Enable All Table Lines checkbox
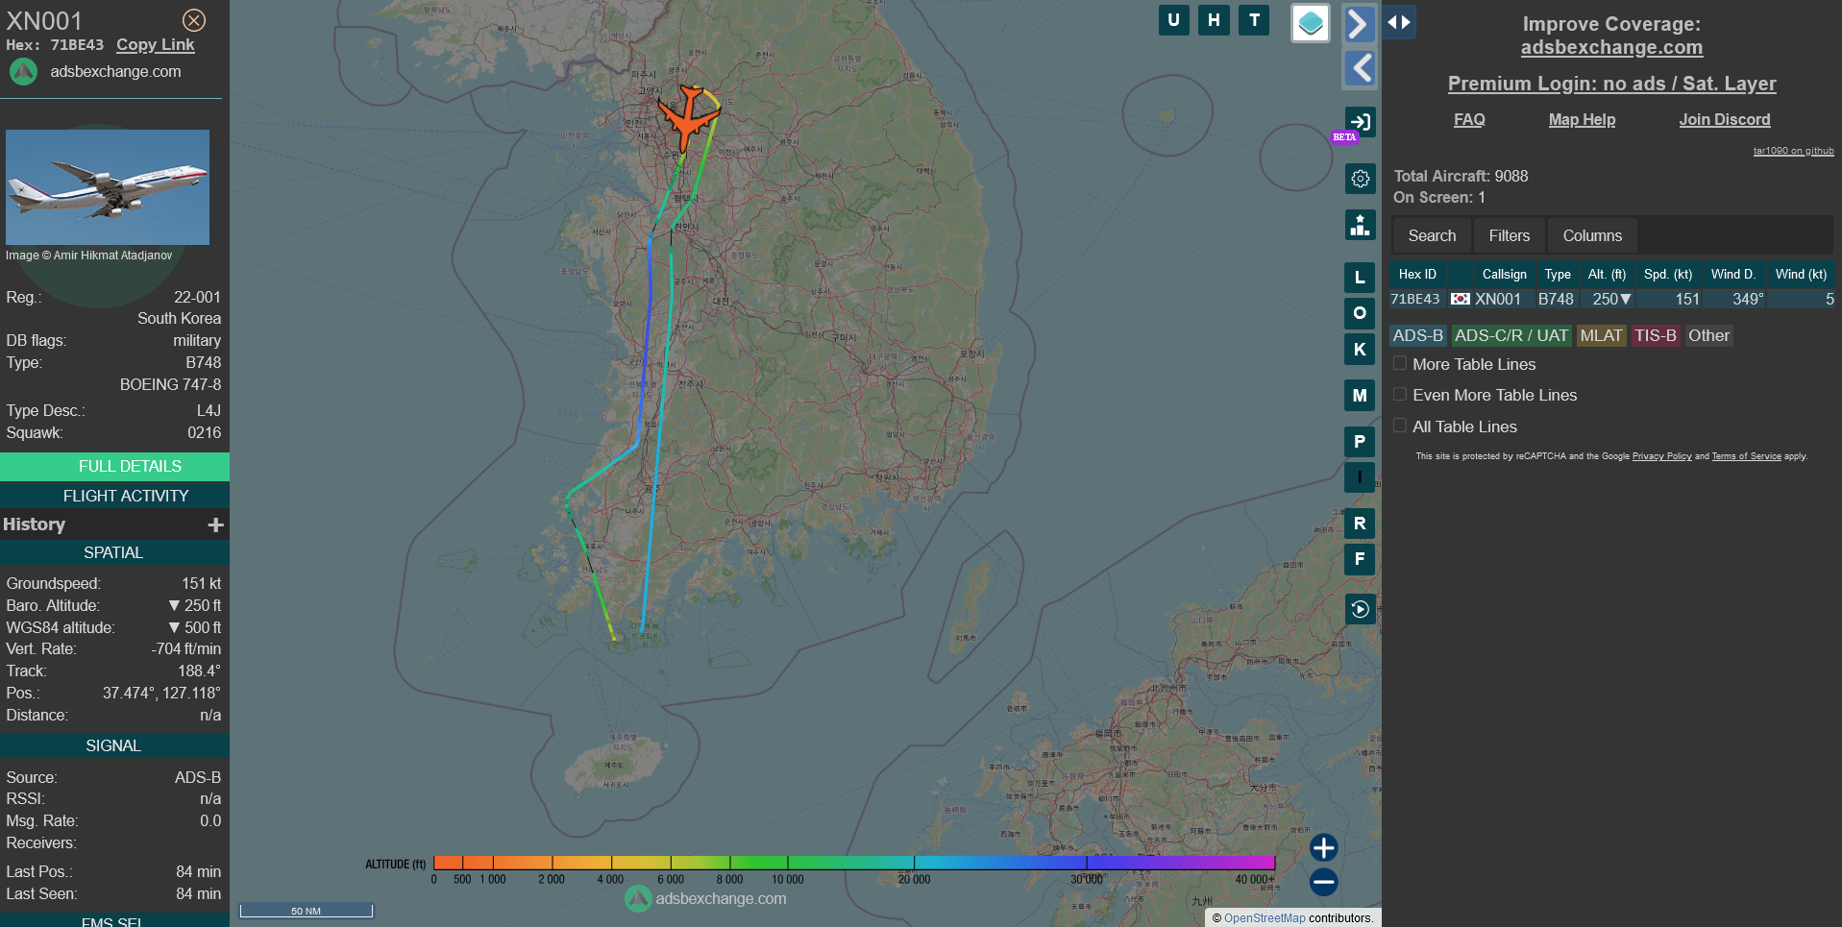The width and height of the screenshot is (1842, 927). tap(1400, 426)
